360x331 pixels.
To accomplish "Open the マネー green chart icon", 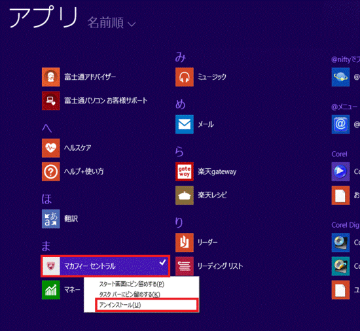I will 51,290.
